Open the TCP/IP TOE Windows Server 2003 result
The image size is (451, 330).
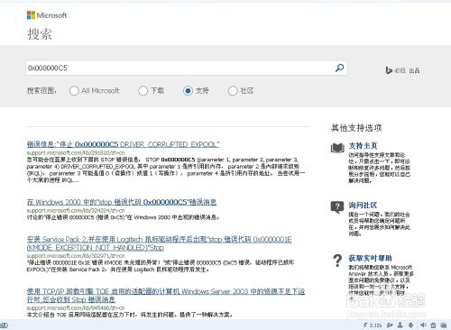(x=166, y=295)
